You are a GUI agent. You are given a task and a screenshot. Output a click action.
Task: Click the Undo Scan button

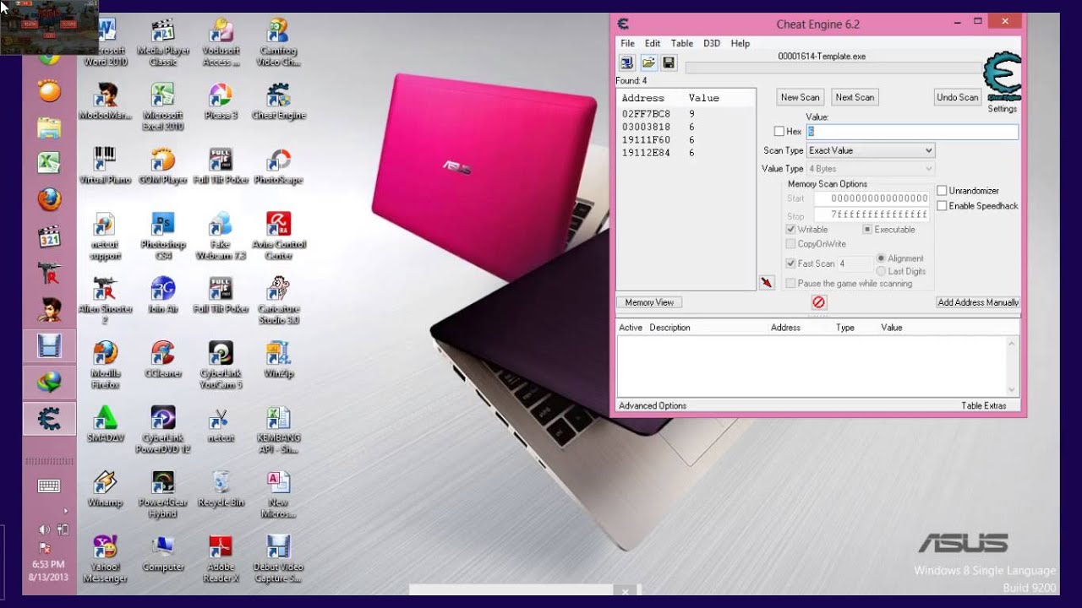[958, 97]
